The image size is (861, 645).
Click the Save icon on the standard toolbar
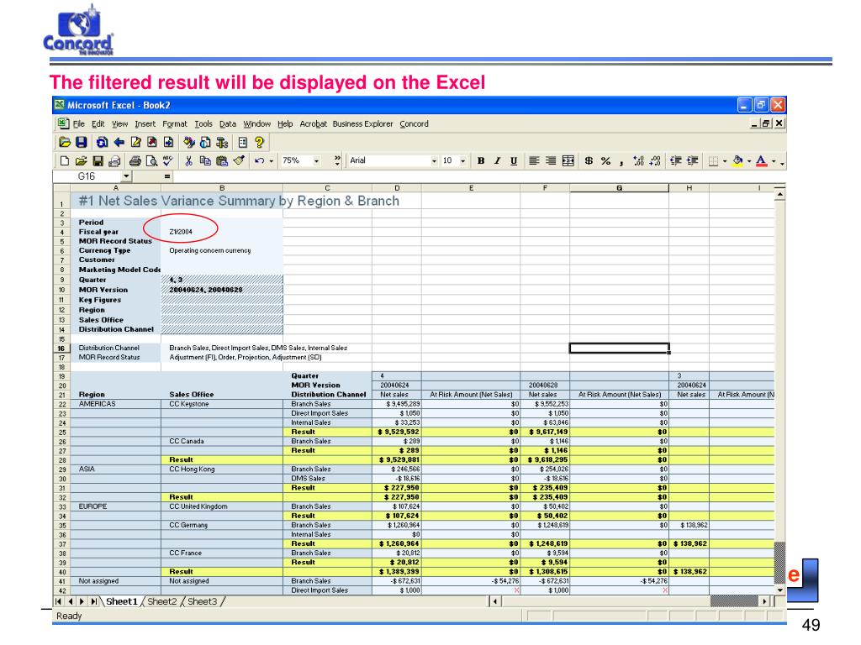(x=98, y=160)
